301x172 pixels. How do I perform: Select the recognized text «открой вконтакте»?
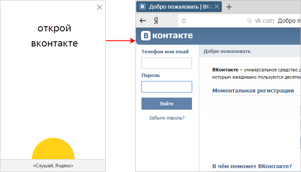[54, 36]
